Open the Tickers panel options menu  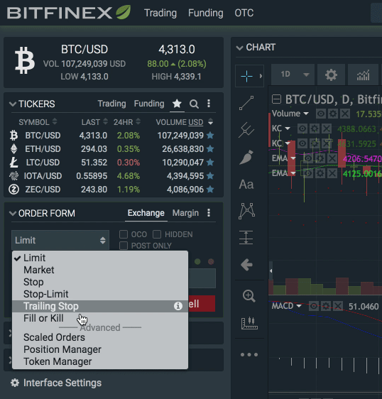209,104
